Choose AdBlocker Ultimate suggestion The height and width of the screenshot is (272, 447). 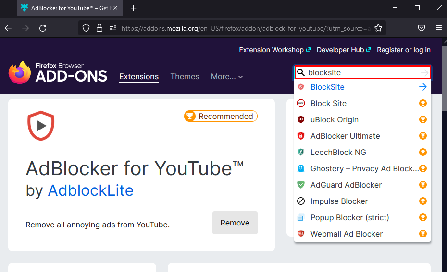tap(362, 136)
